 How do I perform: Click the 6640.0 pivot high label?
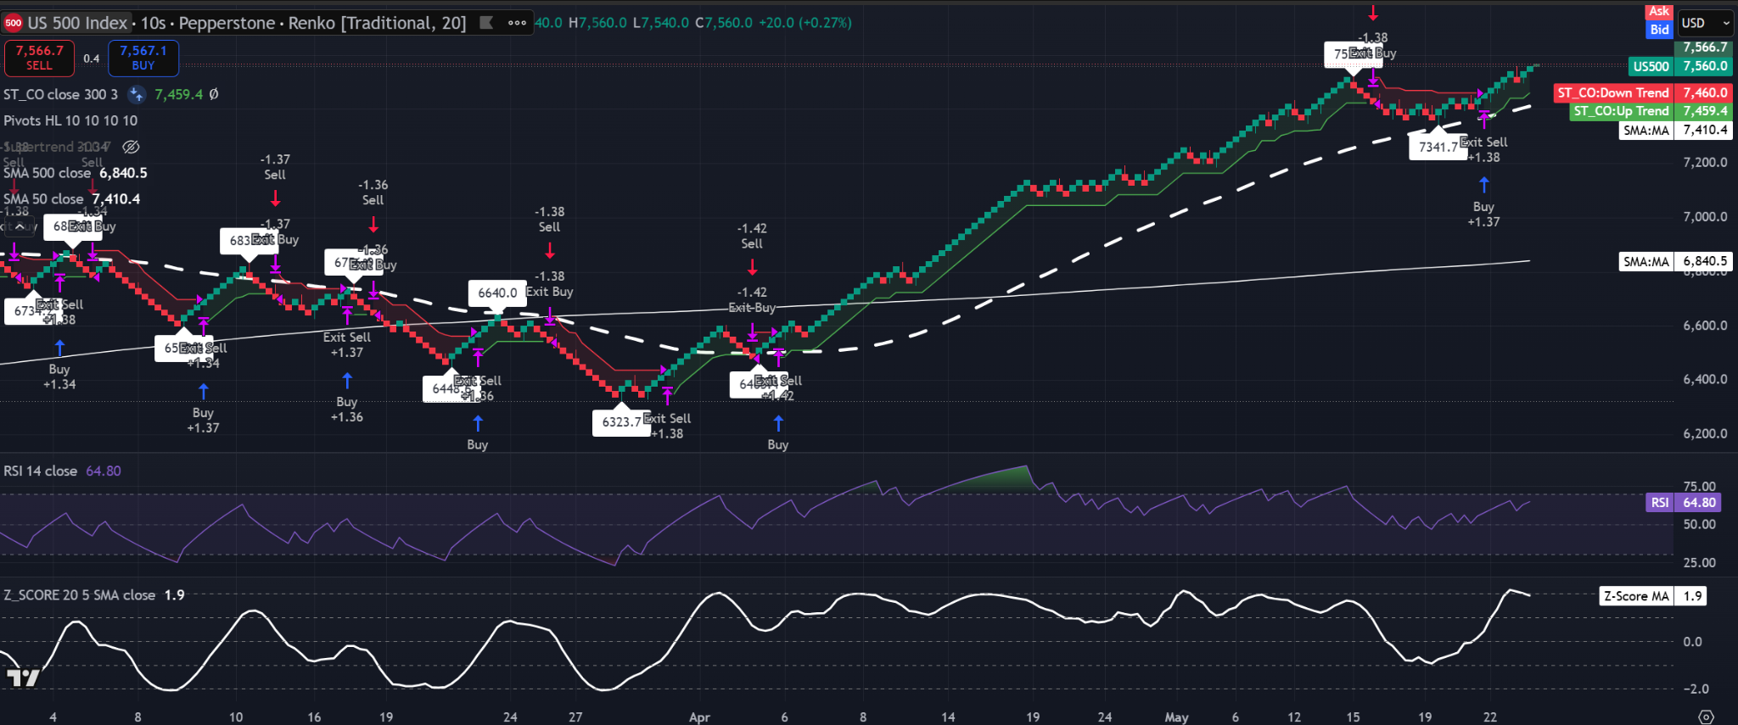tap(497, 293)
